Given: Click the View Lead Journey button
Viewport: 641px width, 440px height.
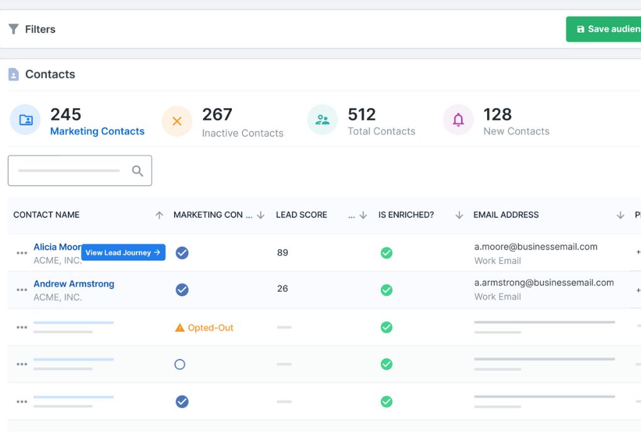Looking at the screenshot, I should coord(123,252).
